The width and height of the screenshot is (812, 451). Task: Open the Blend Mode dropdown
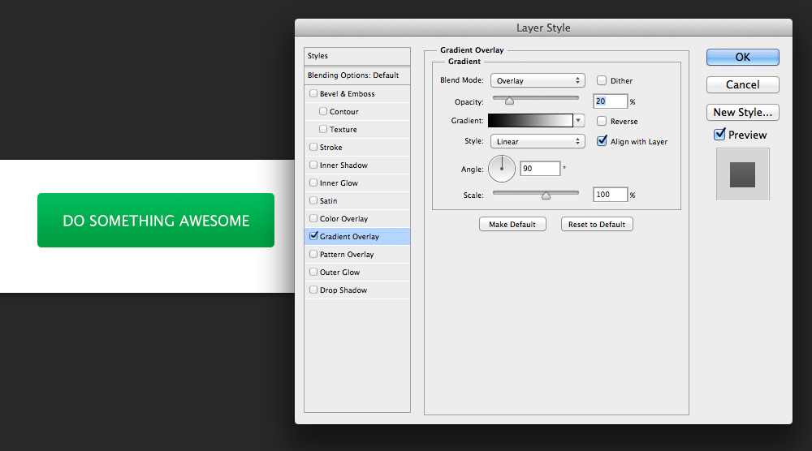pyautogui.click(x=538, y=81)
